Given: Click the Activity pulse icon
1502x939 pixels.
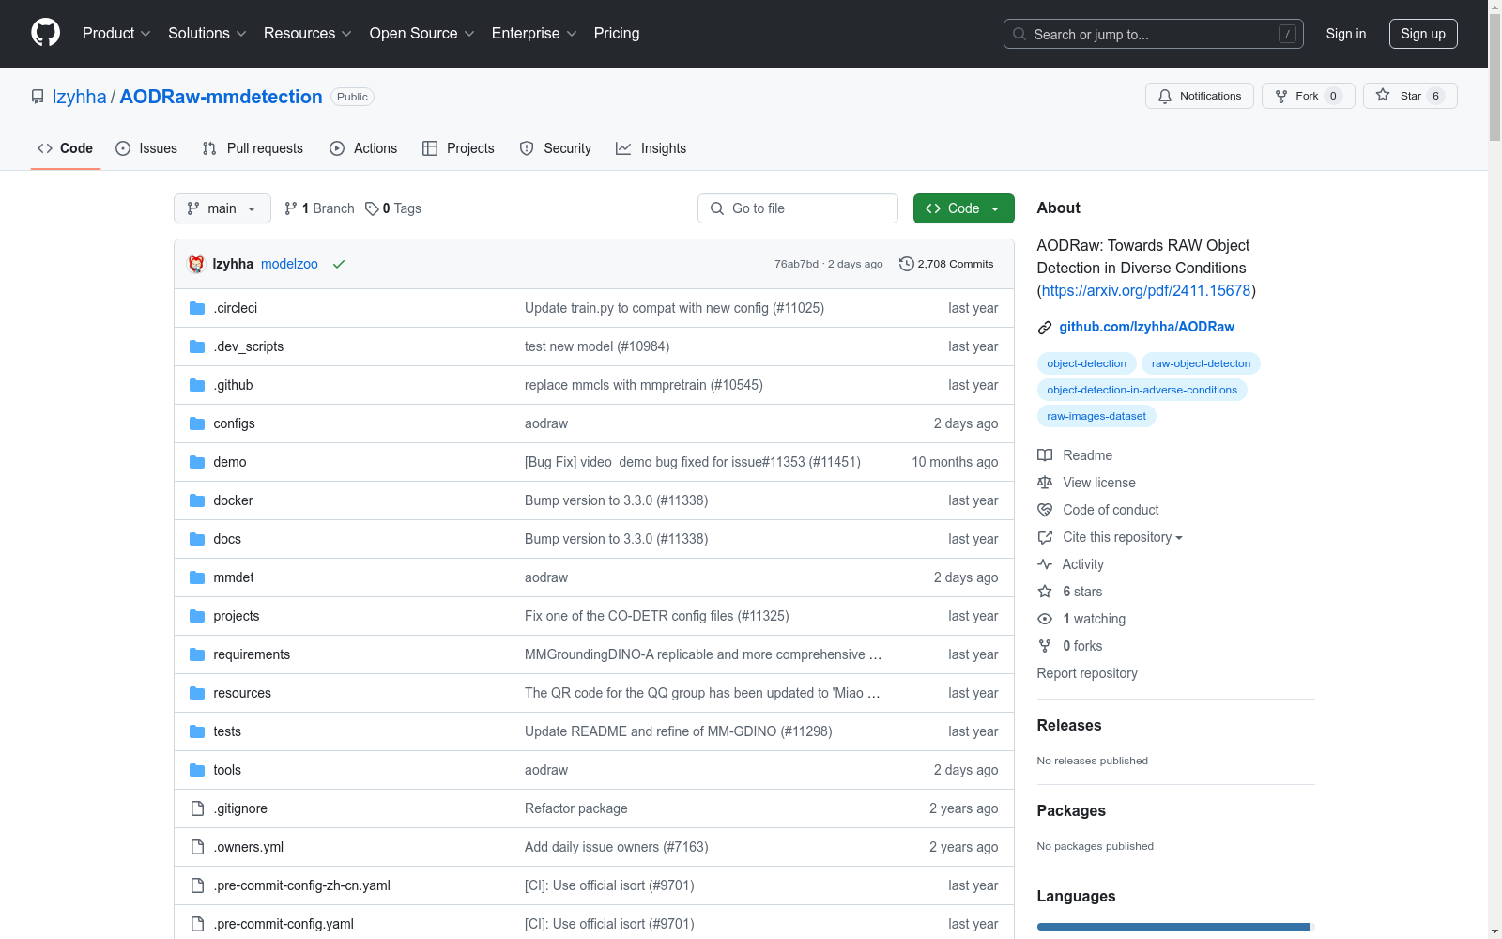Looking at the screenshot, I should (x=1045, y=564).
